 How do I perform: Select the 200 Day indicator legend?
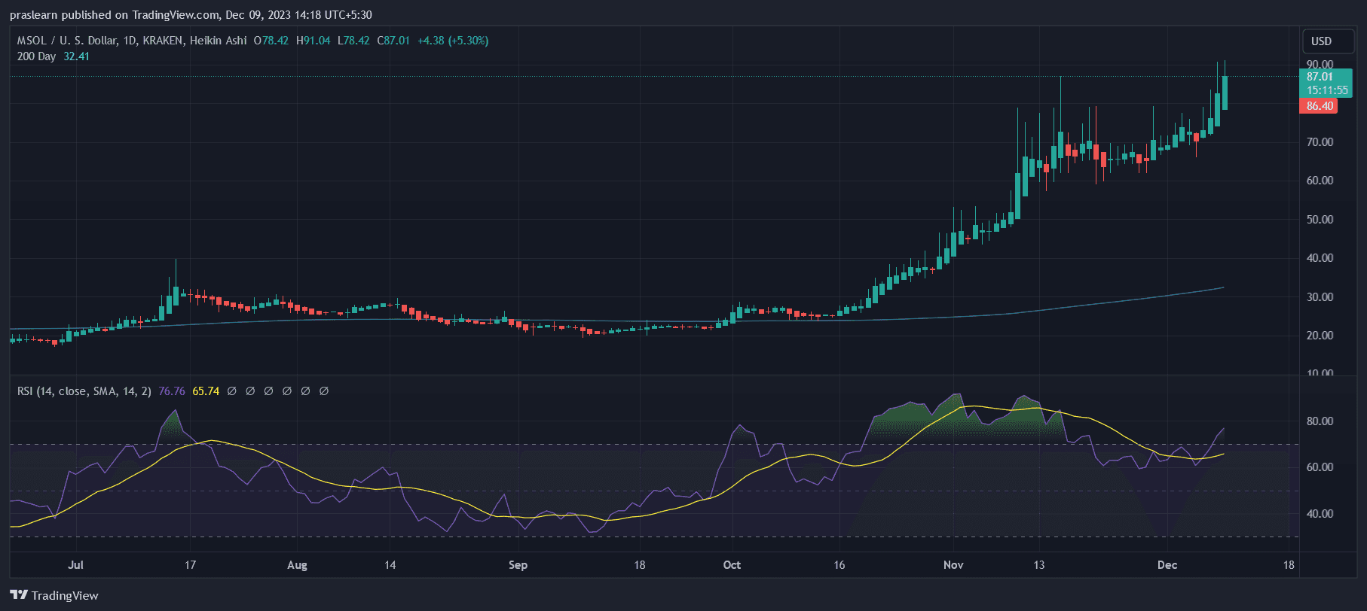(x=36, y=56)
